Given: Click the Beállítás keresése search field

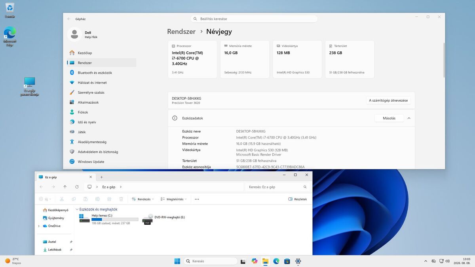Looking at the screenshot, I should click(x=254, y=19).
